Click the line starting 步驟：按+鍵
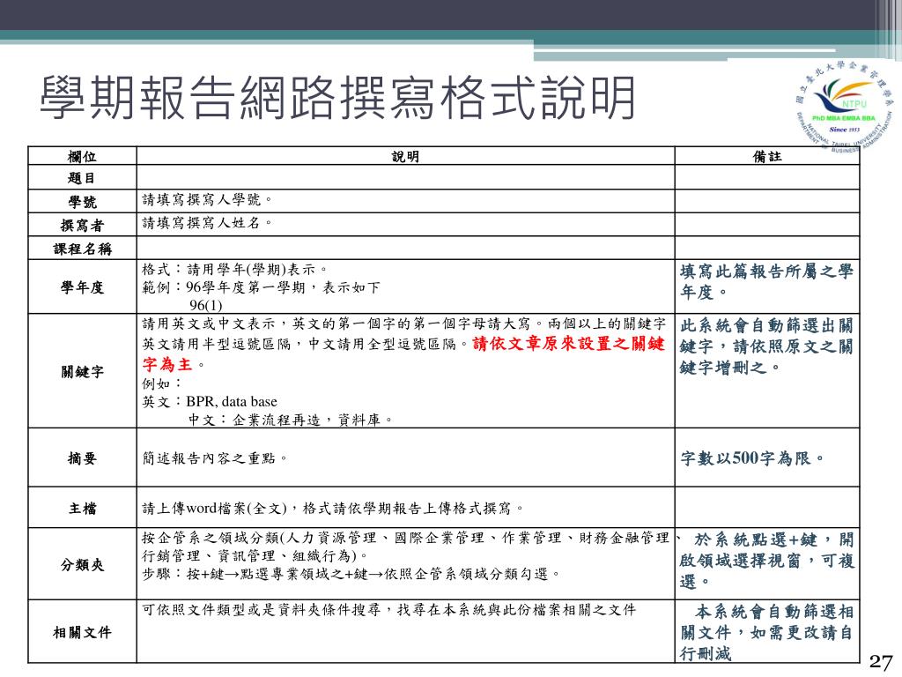This screenshot has height=677, width=902. (x=351, y=574)
